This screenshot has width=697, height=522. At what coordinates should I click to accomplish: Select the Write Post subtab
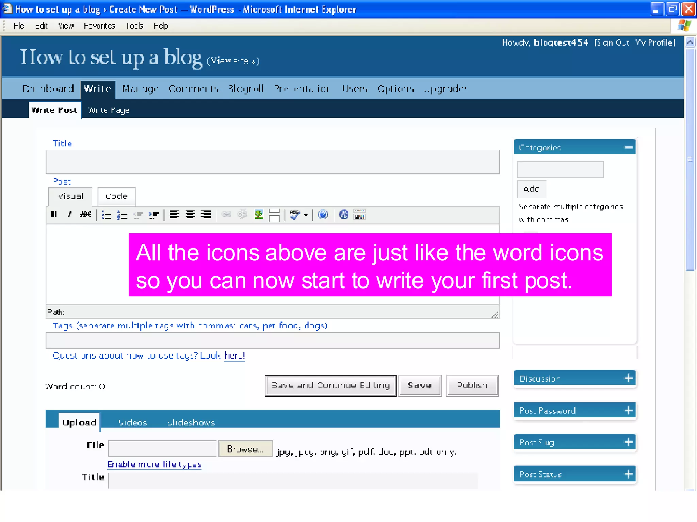[54, 110]
